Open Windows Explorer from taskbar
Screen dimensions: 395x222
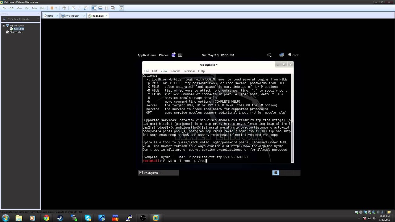coord(19,218)
